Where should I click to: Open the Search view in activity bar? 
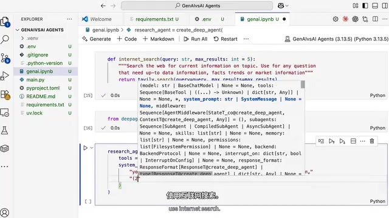[x=5, y=39]
